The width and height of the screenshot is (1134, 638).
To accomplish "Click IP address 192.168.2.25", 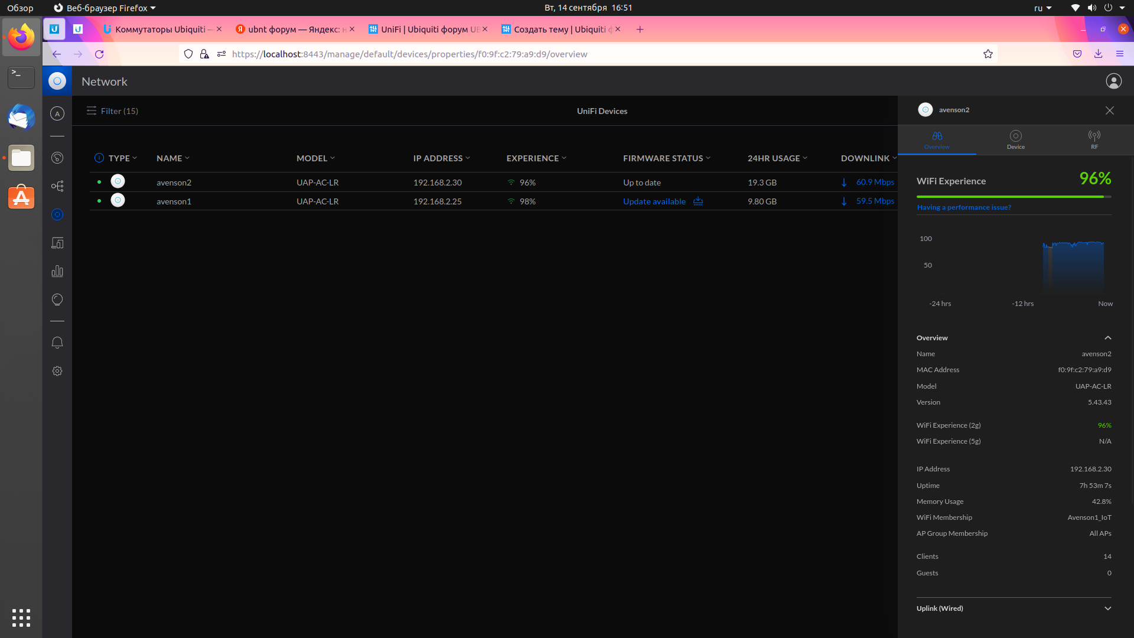I will (x=438, y=201).
